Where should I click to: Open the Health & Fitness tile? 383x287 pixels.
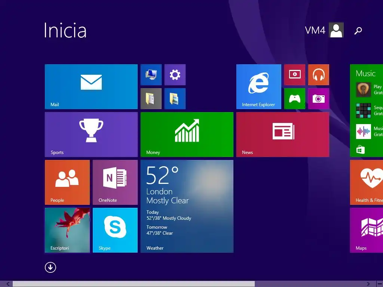tap(367, 182)
